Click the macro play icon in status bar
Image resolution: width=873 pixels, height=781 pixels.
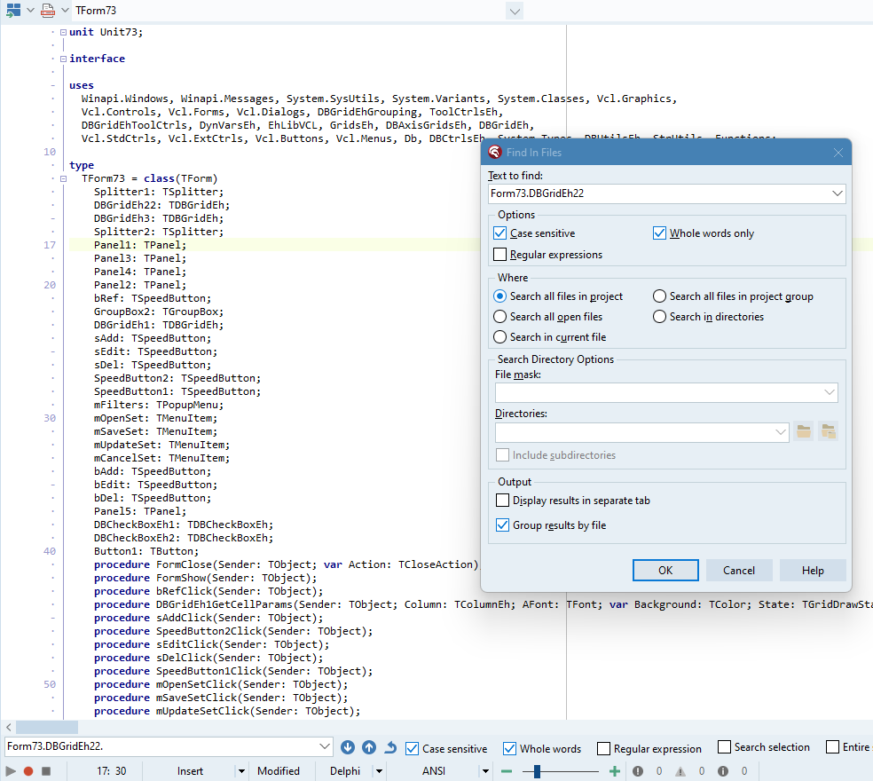click(x=12, y=771)
